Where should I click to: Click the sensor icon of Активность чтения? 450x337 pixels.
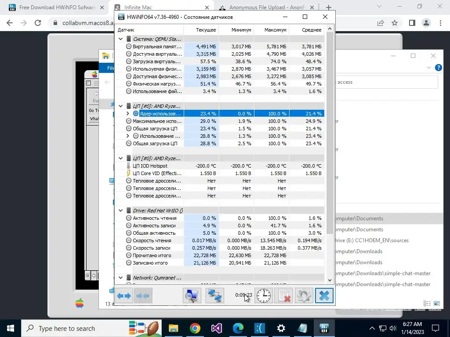[129, 218]
